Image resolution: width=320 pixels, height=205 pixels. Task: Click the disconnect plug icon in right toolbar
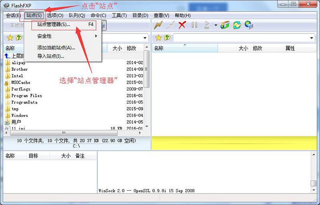170,25
